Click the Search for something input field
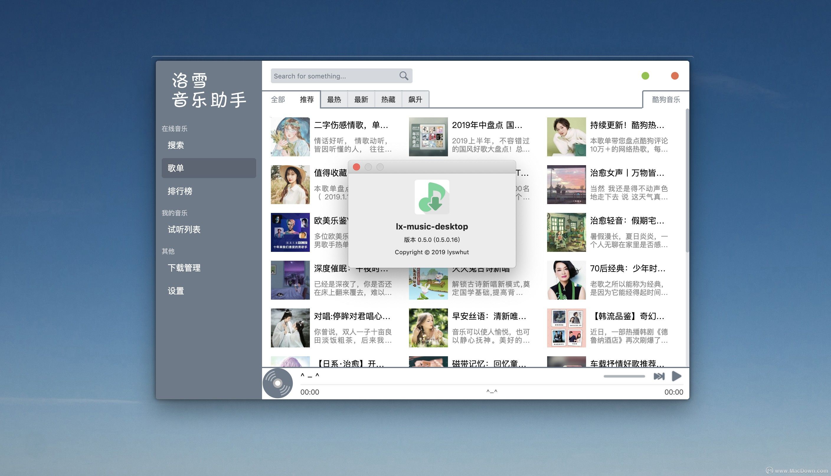This screenshot has width=831, height=476. coord(333,76)
